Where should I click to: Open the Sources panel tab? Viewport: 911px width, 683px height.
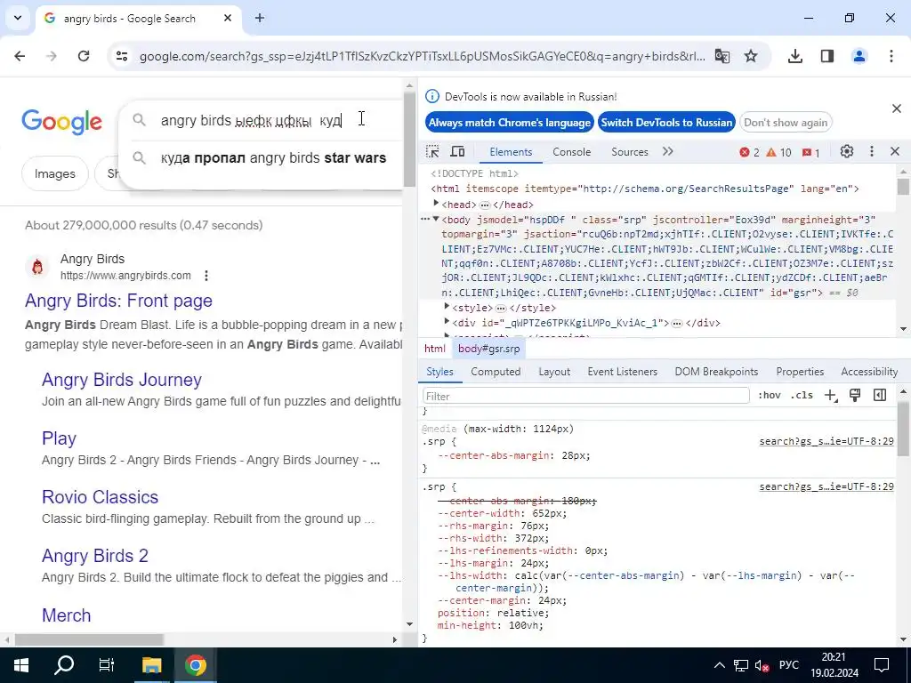coord(629,152)
